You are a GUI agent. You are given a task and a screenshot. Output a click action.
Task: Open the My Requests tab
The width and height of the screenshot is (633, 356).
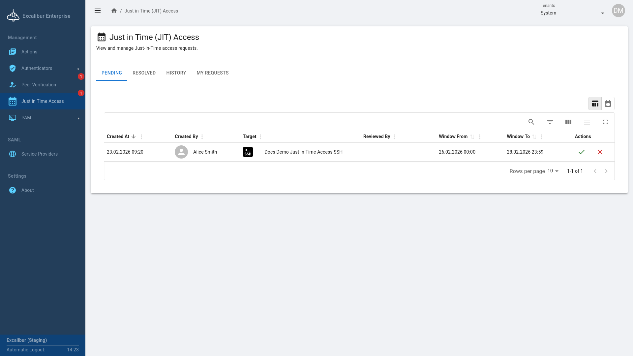point(212,73)
